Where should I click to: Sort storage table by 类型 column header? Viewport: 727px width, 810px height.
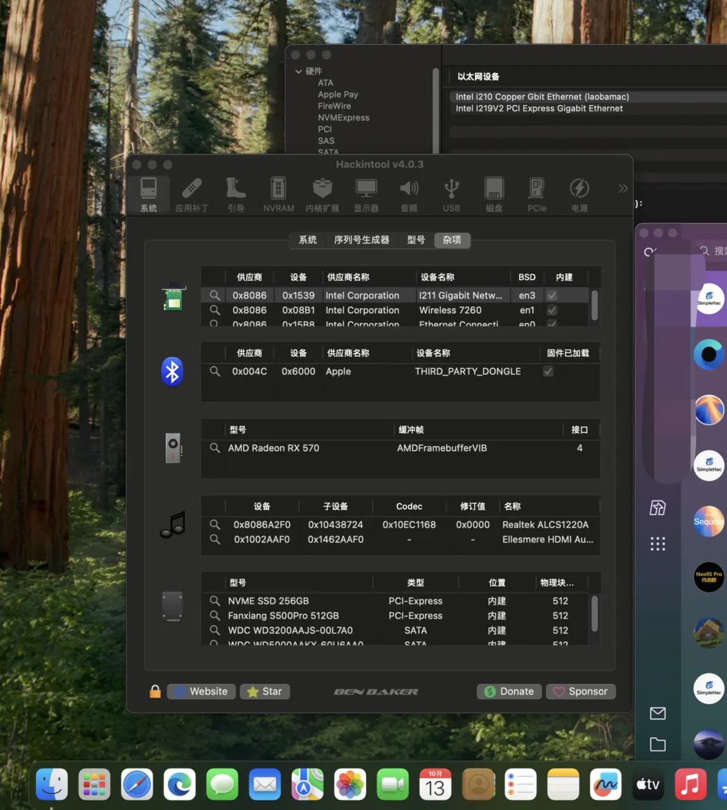(415, 583)
